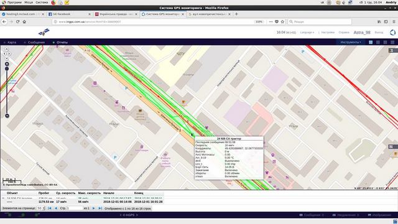Image resolution: width=398 pixels, height=224 pixels.
Task: Click the next page arrow in the pager
Action: [93, 208]
